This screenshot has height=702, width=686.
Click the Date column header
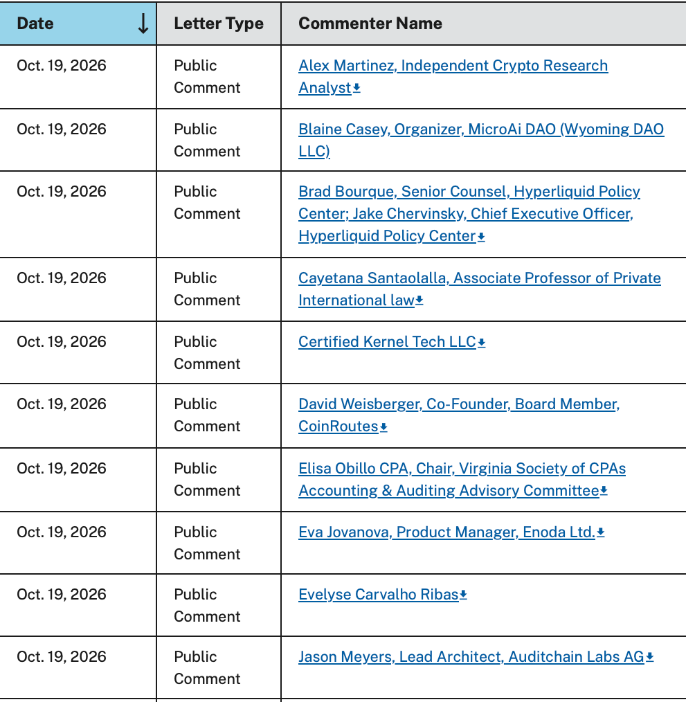(78, 24)
